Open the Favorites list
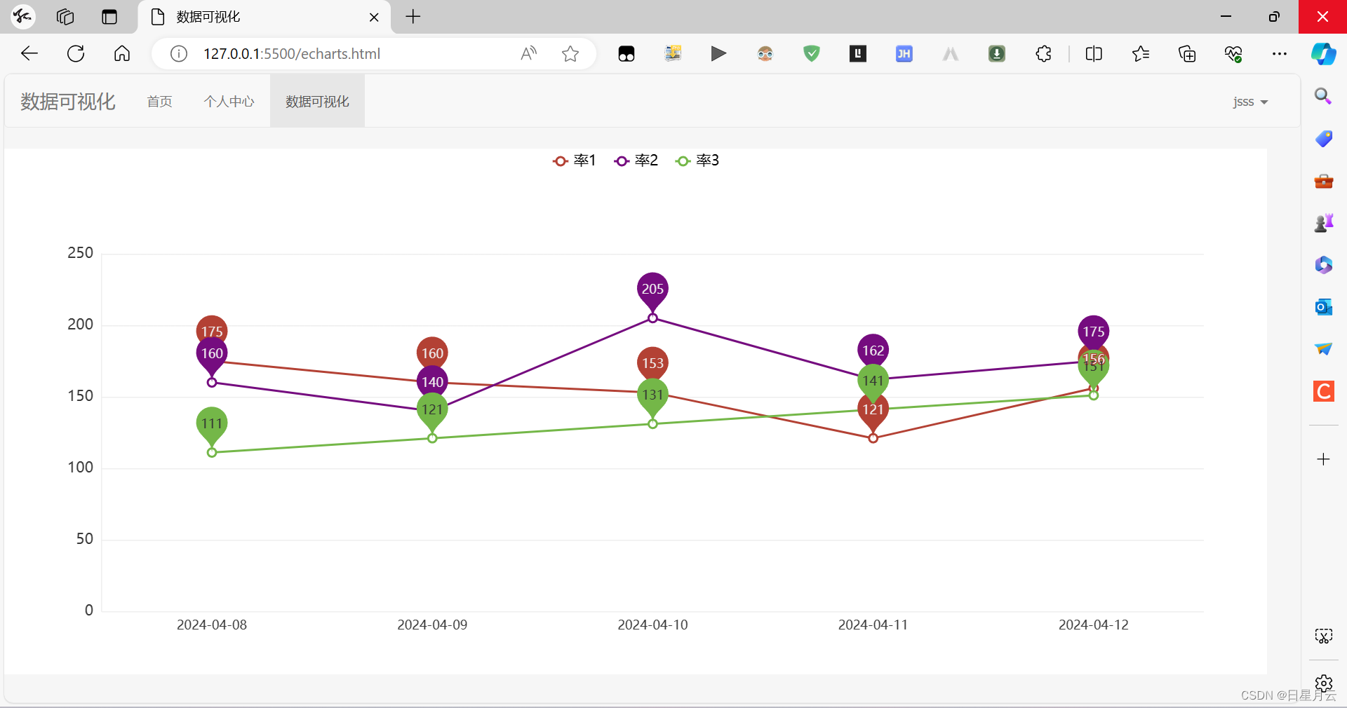The width and height of the screenshot is (1347, 708). click(1141, 54)
